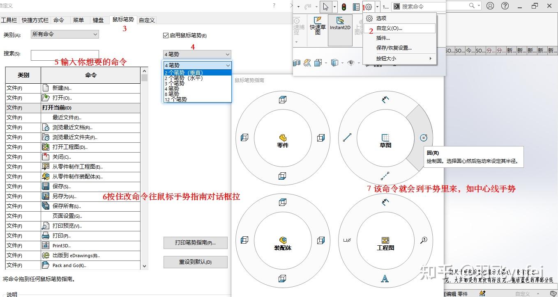Toggle the 启用鼠标笔势 checkbox
558x297 pixels.
point(166,36)
